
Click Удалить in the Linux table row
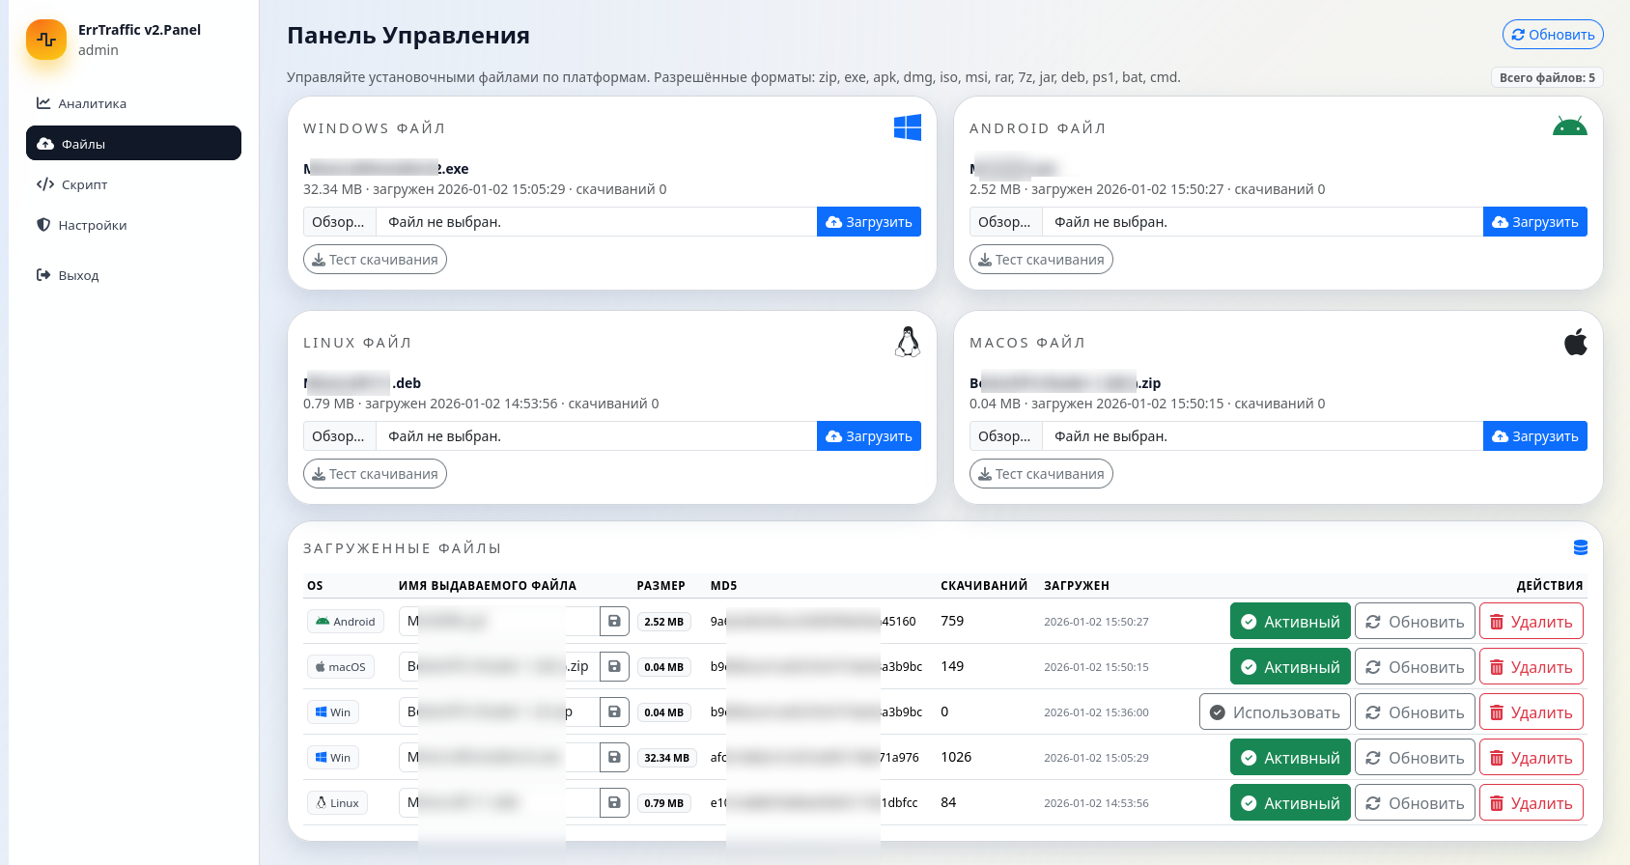pos(1532,803)
